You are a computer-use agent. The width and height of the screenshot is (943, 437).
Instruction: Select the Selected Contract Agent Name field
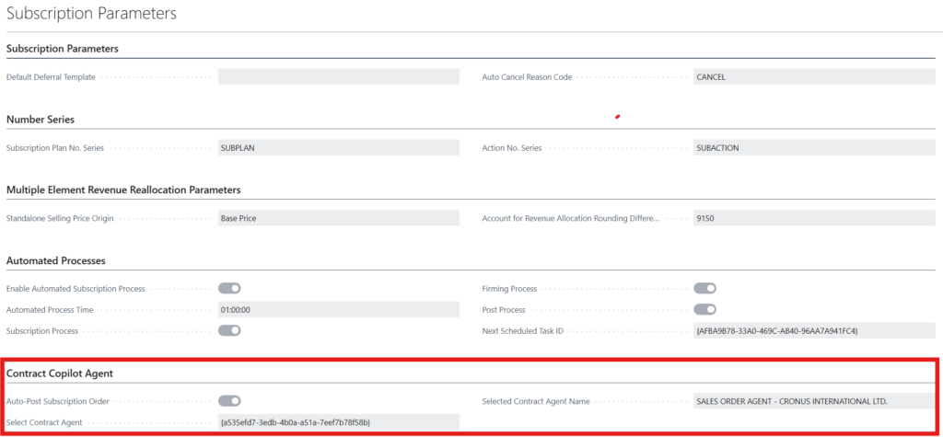tap(814, 401)
